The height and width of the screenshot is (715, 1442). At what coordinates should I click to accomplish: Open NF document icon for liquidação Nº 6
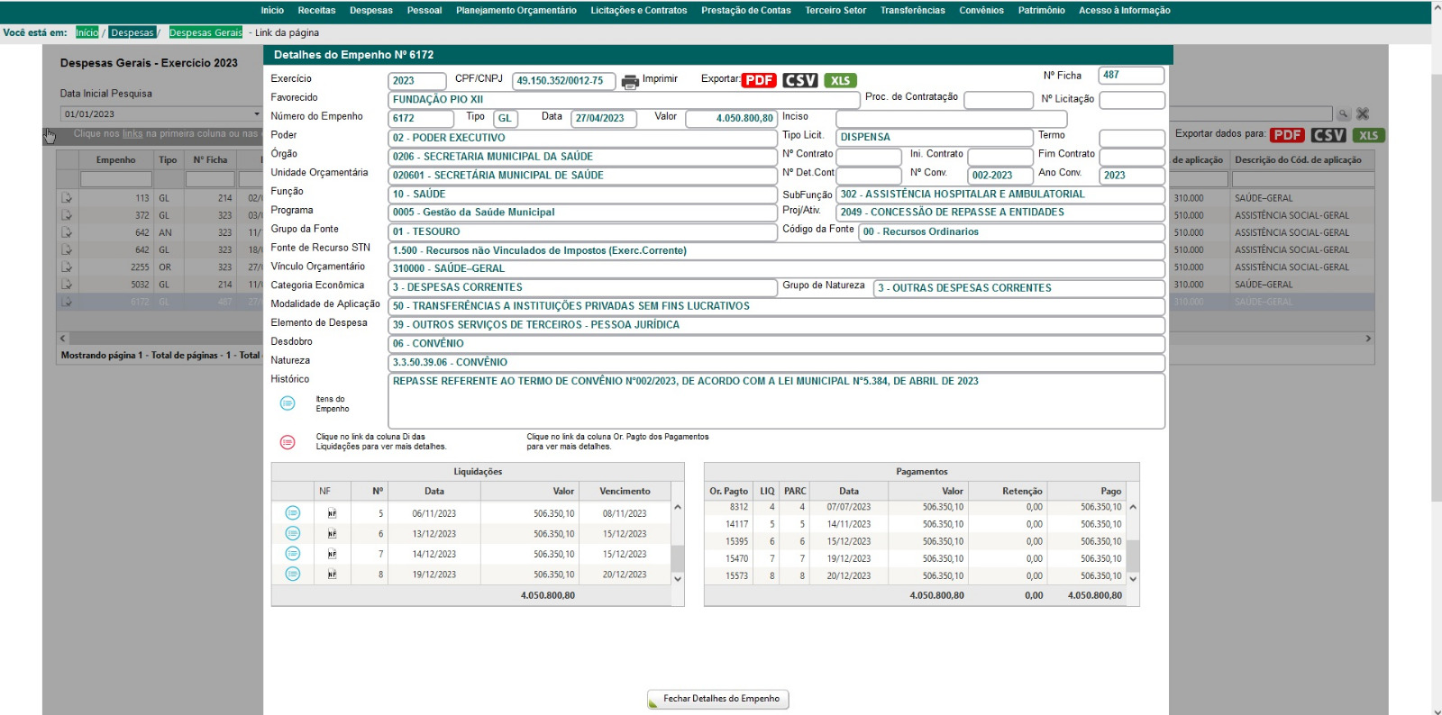click(332, 534)
